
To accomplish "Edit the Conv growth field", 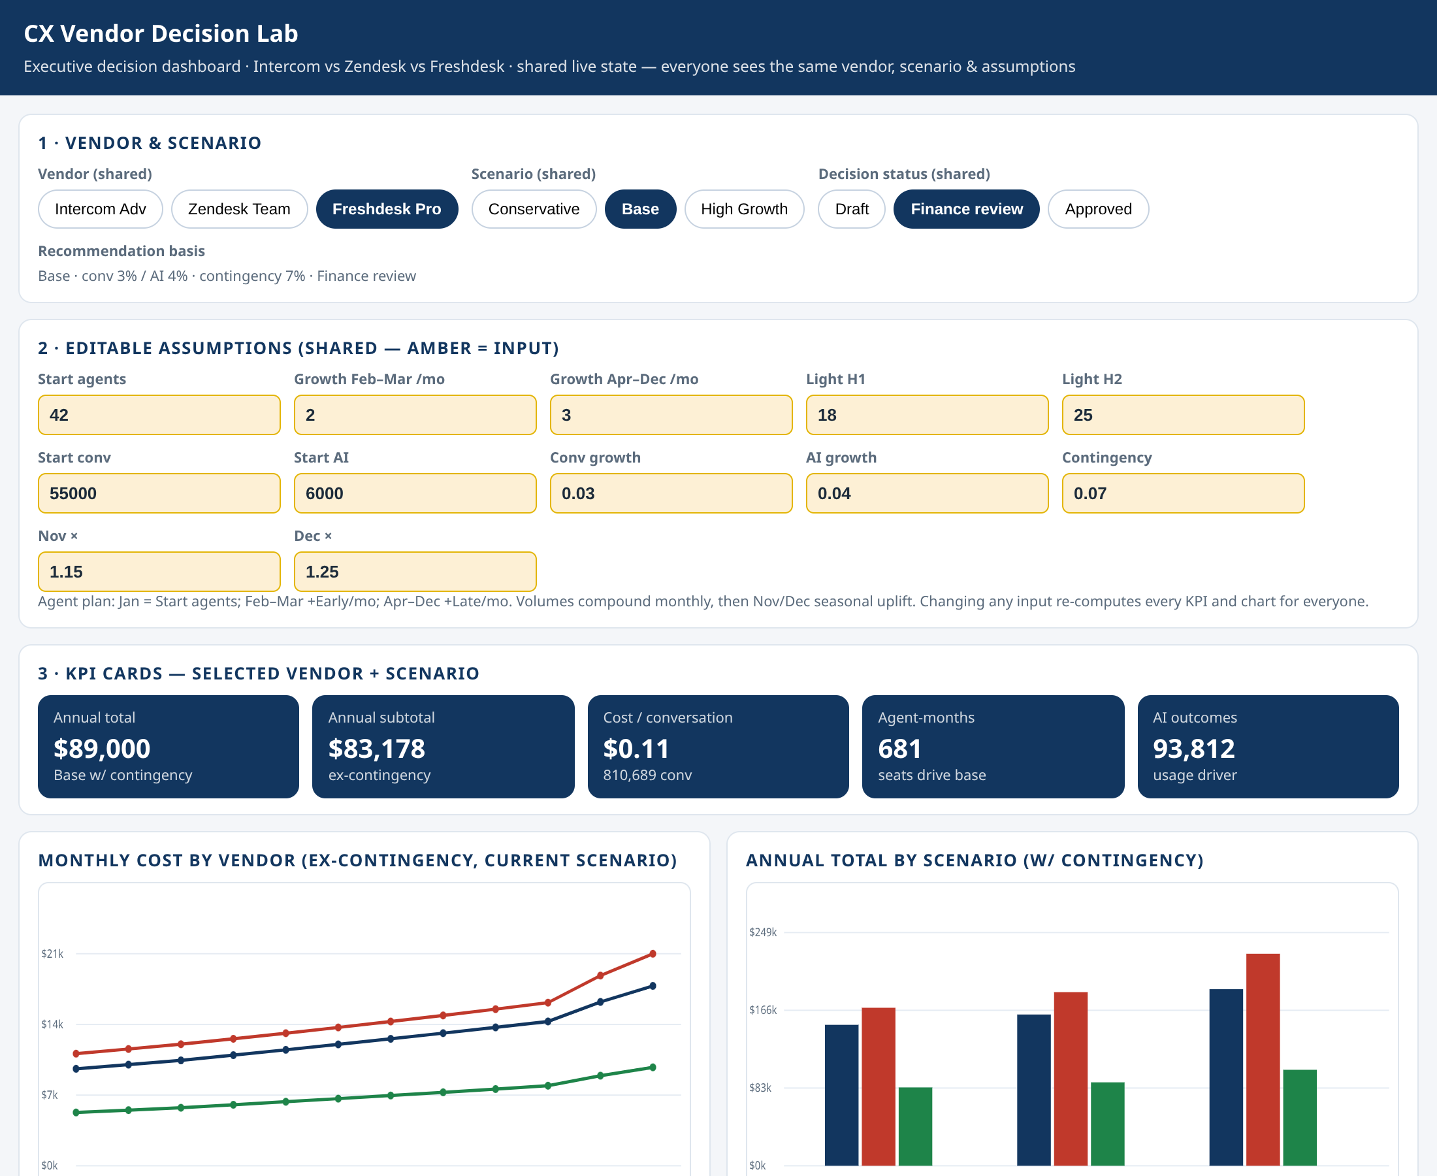I will 671,493.
